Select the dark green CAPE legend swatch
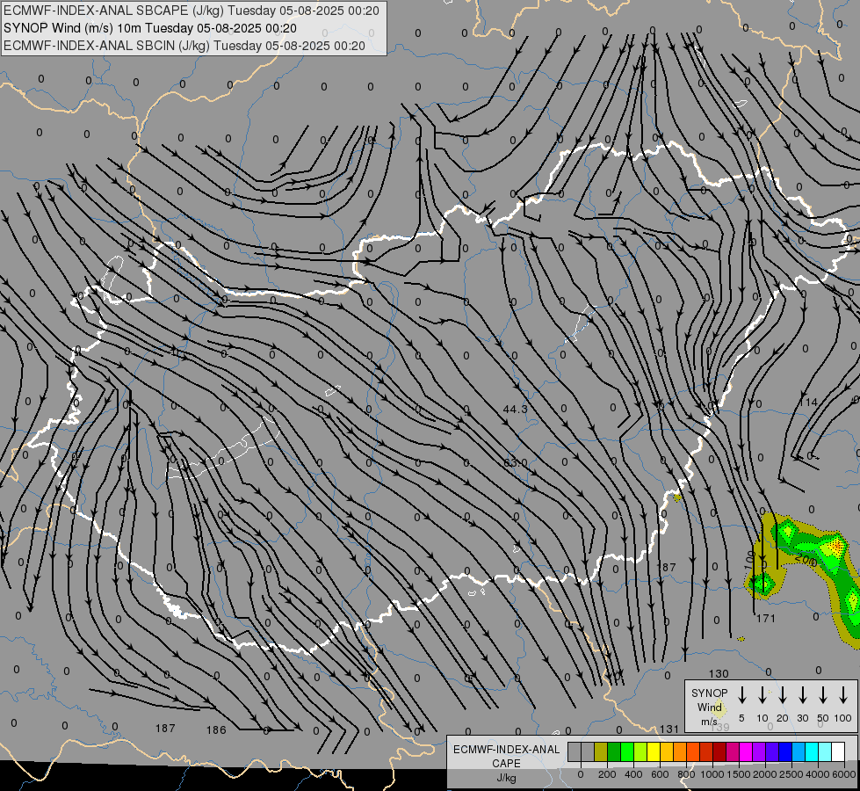This screenshot has width=860, height=791. coord(614,752)
